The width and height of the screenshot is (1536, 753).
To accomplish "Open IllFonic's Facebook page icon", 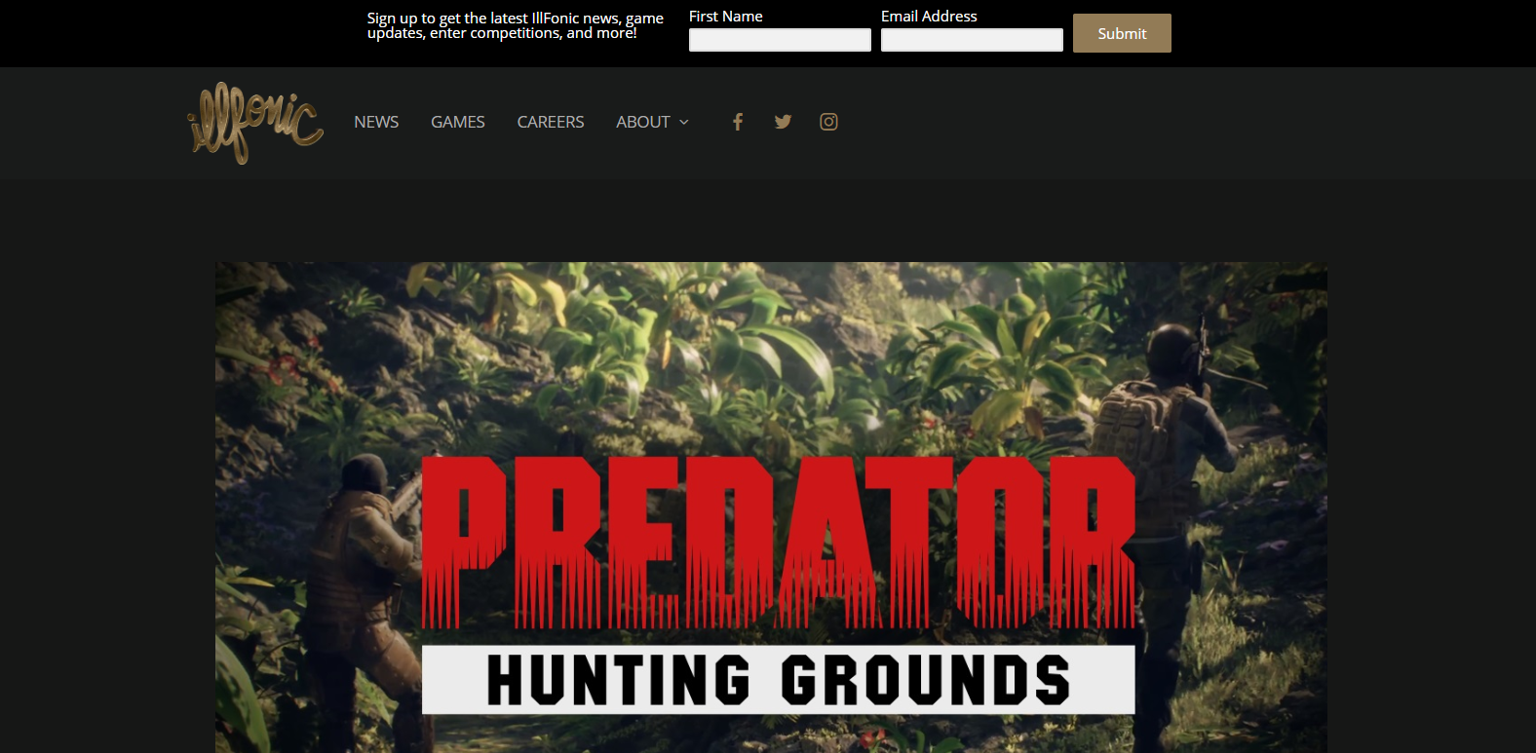I will pyautogui.click(x=738, y=122).
